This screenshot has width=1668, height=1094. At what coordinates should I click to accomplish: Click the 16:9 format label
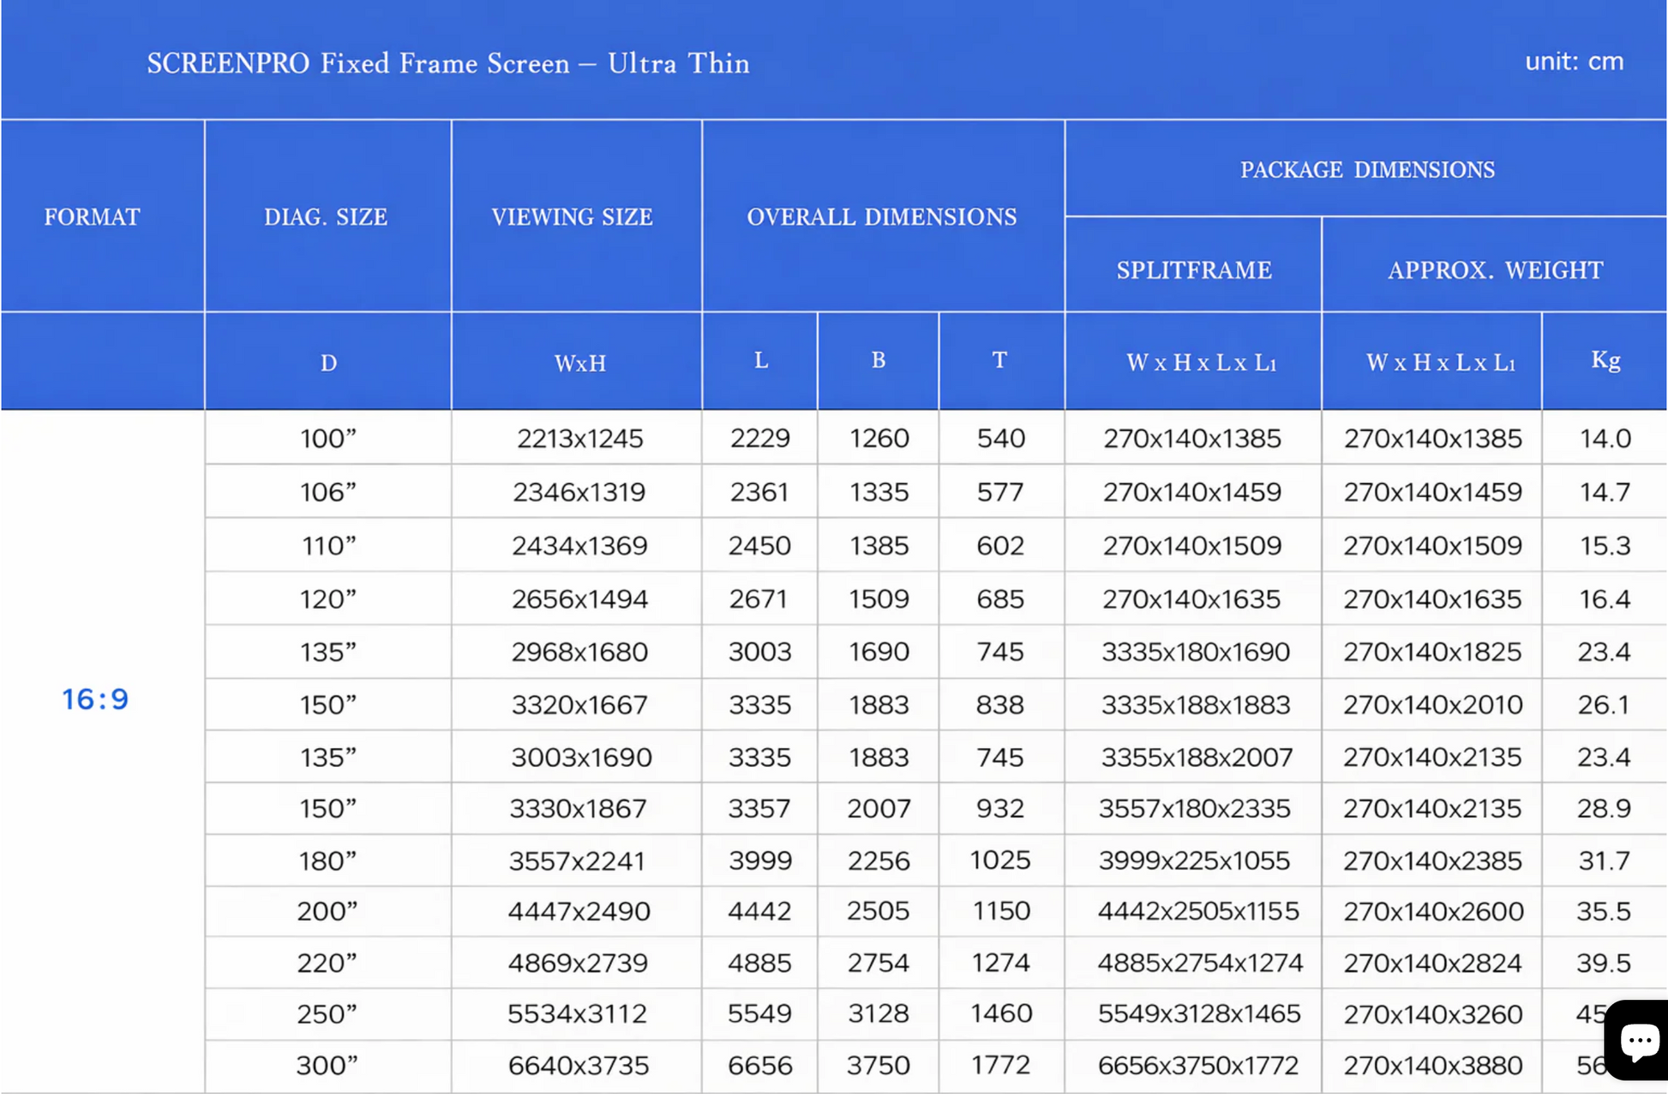click(95, 699)
